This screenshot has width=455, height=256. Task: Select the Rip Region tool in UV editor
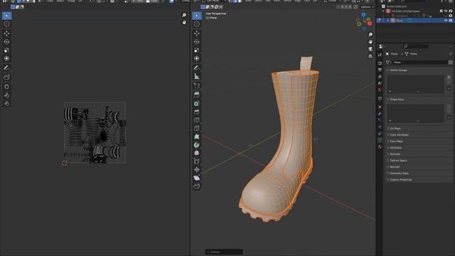coord(6,78)
